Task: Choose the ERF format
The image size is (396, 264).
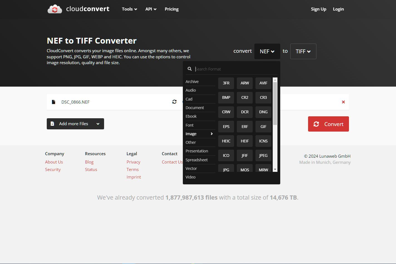Action: coord(245,127)
